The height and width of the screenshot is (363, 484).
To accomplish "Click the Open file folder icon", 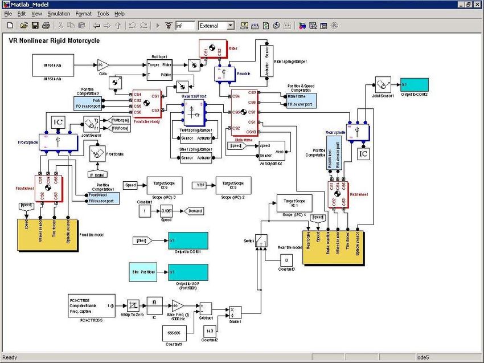I will pos(24,26).
